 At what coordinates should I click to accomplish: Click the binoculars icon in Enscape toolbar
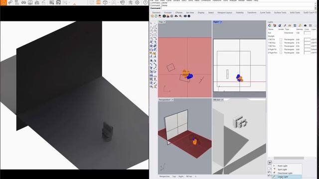click(x=23, y=2)
